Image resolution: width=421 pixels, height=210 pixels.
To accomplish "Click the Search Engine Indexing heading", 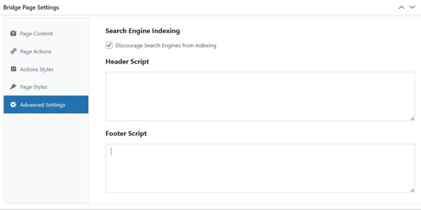I will coord(143,31).
